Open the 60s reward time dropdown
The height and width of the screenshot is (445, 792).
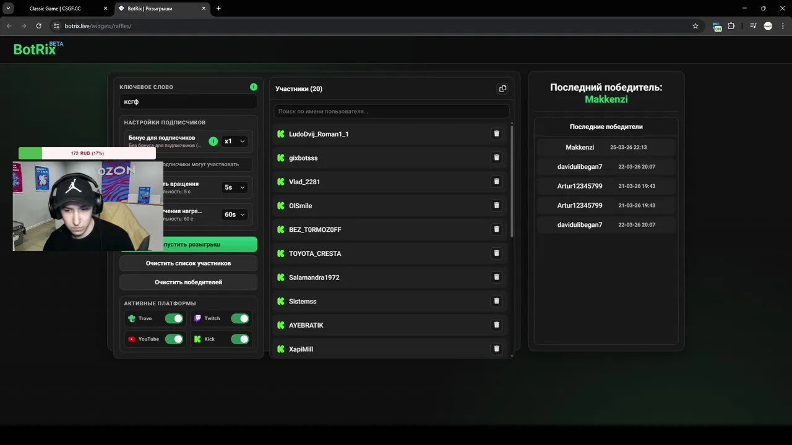pyautogui.click(x=235, y=214)
